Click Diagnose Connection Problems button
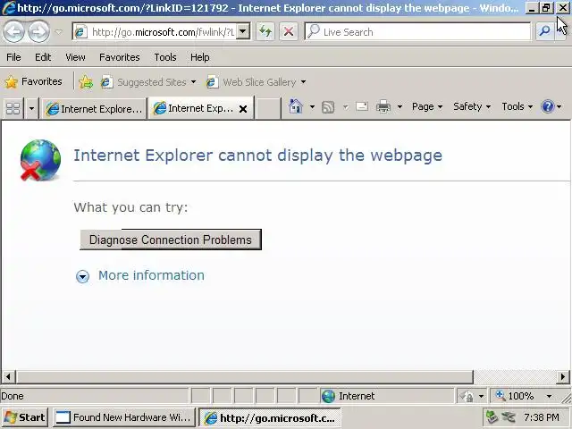This screenshot has width=572, height=429. click(171, 240)
